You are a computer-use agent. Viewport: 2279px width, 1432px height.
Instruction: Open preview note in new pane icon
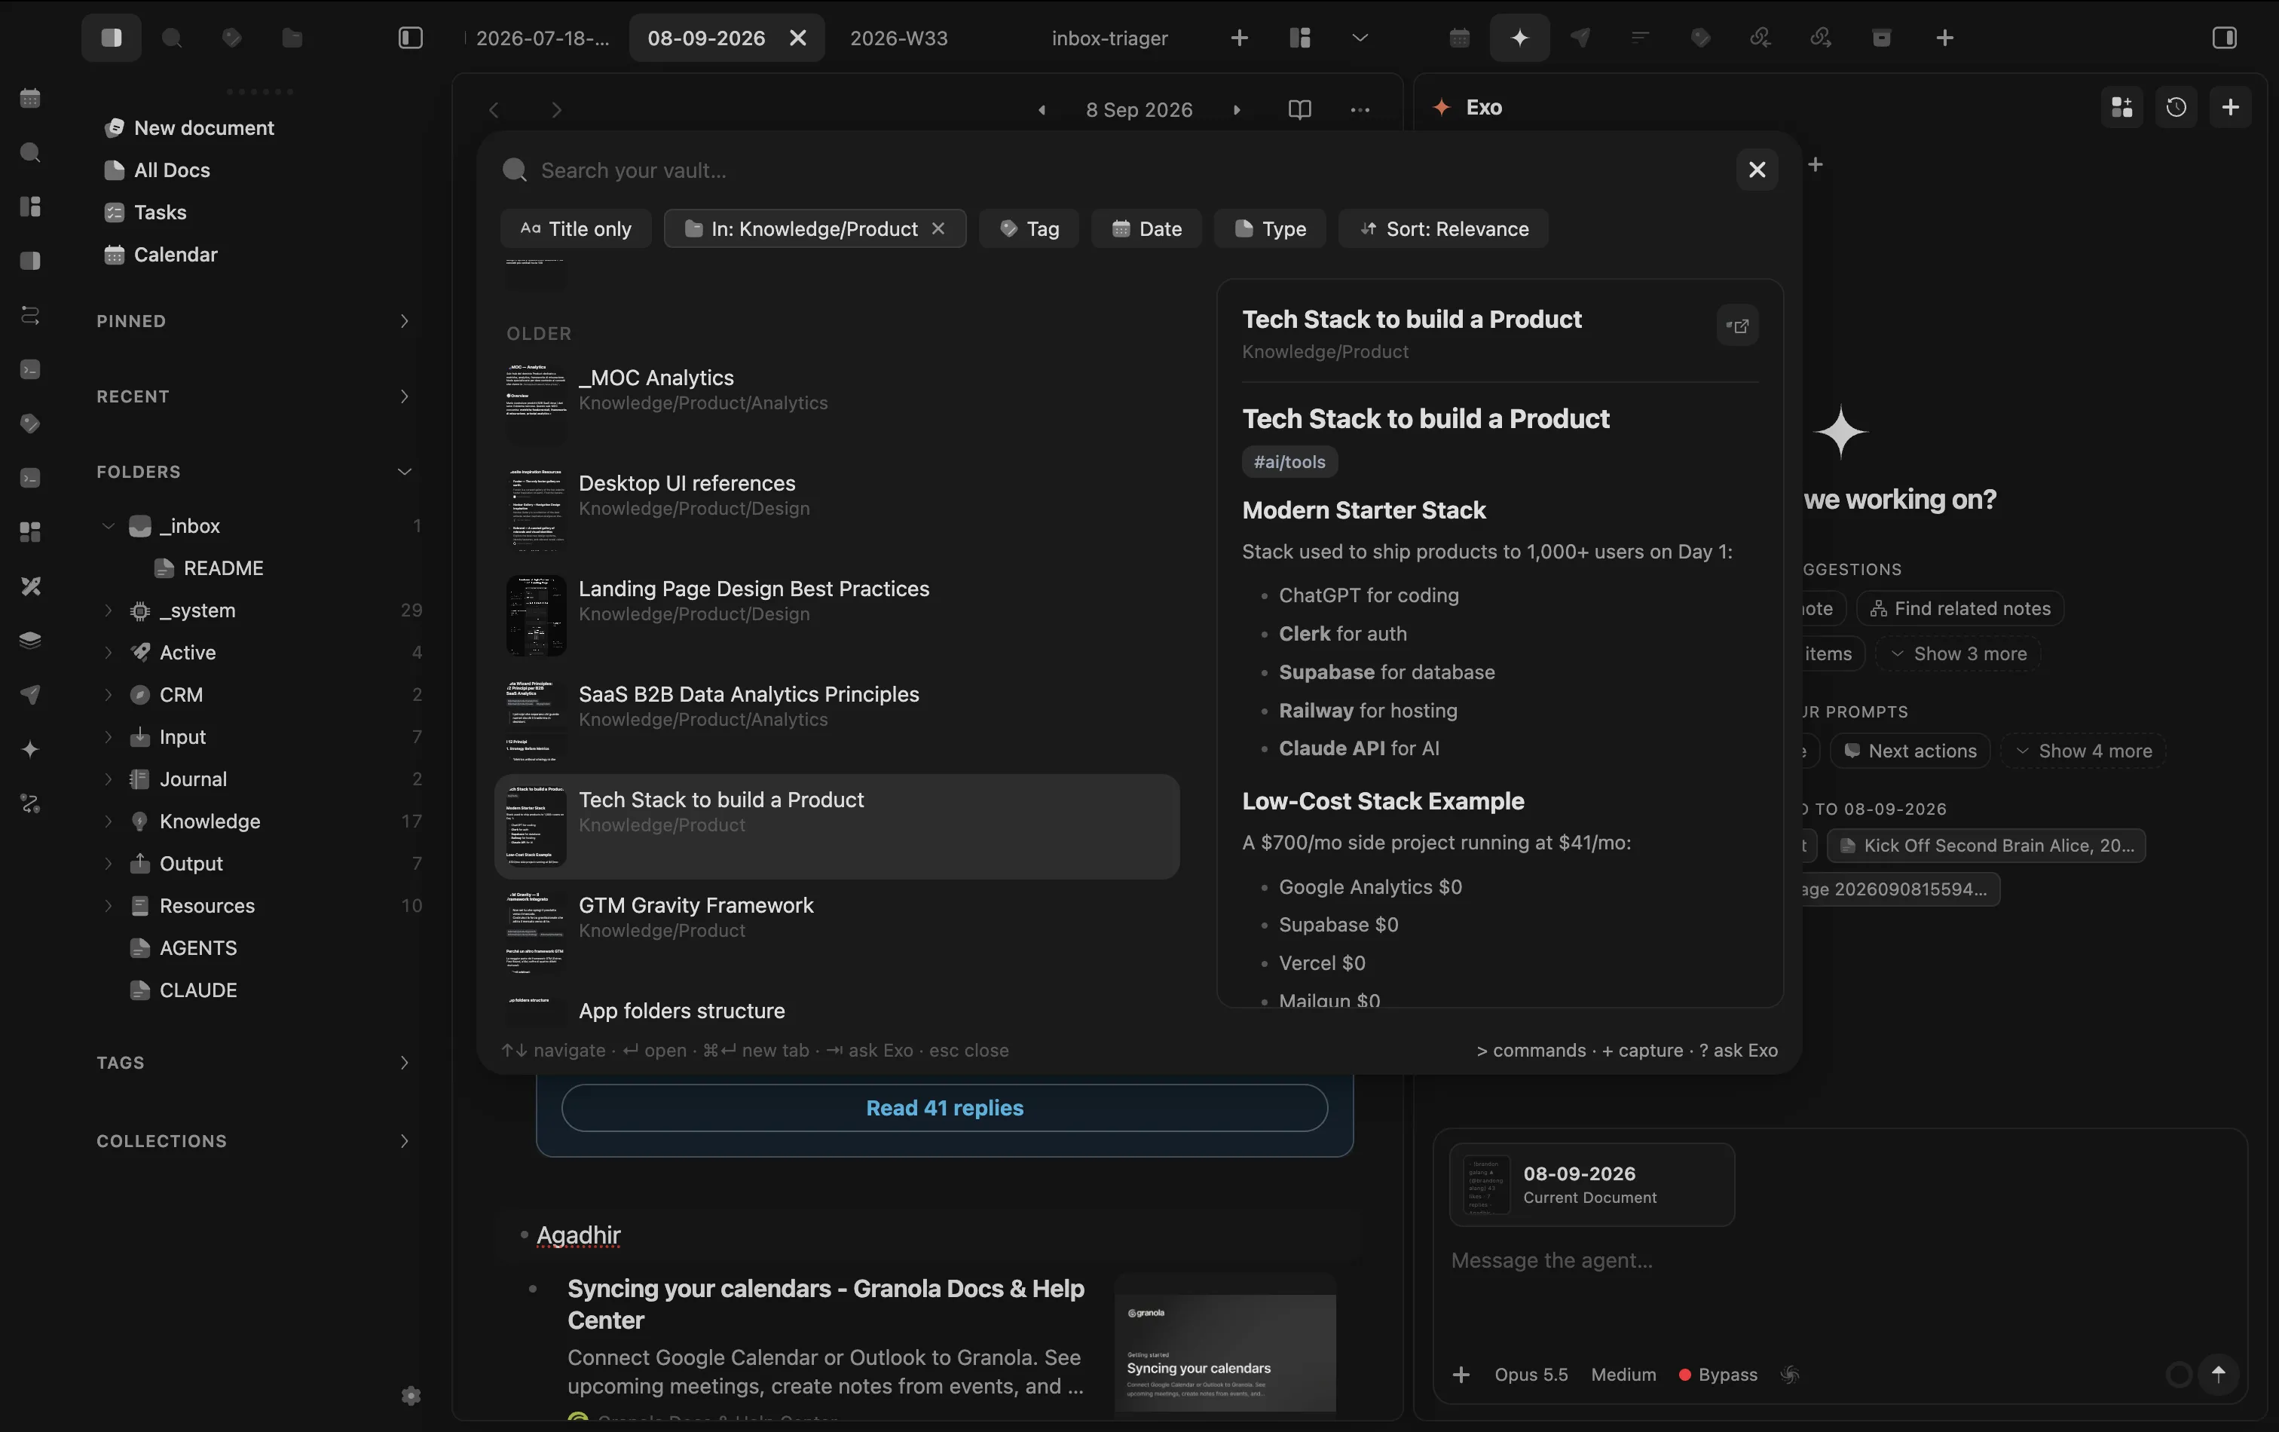[1736, 326]
